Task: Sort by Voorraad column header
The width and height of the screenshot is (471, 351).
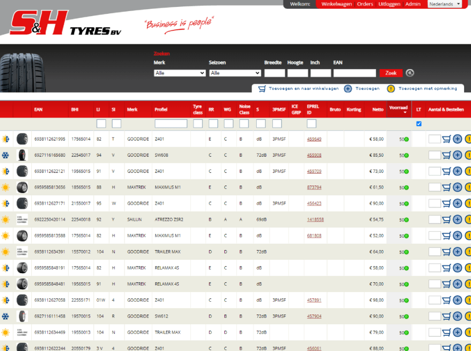Action: click(398, 109)
